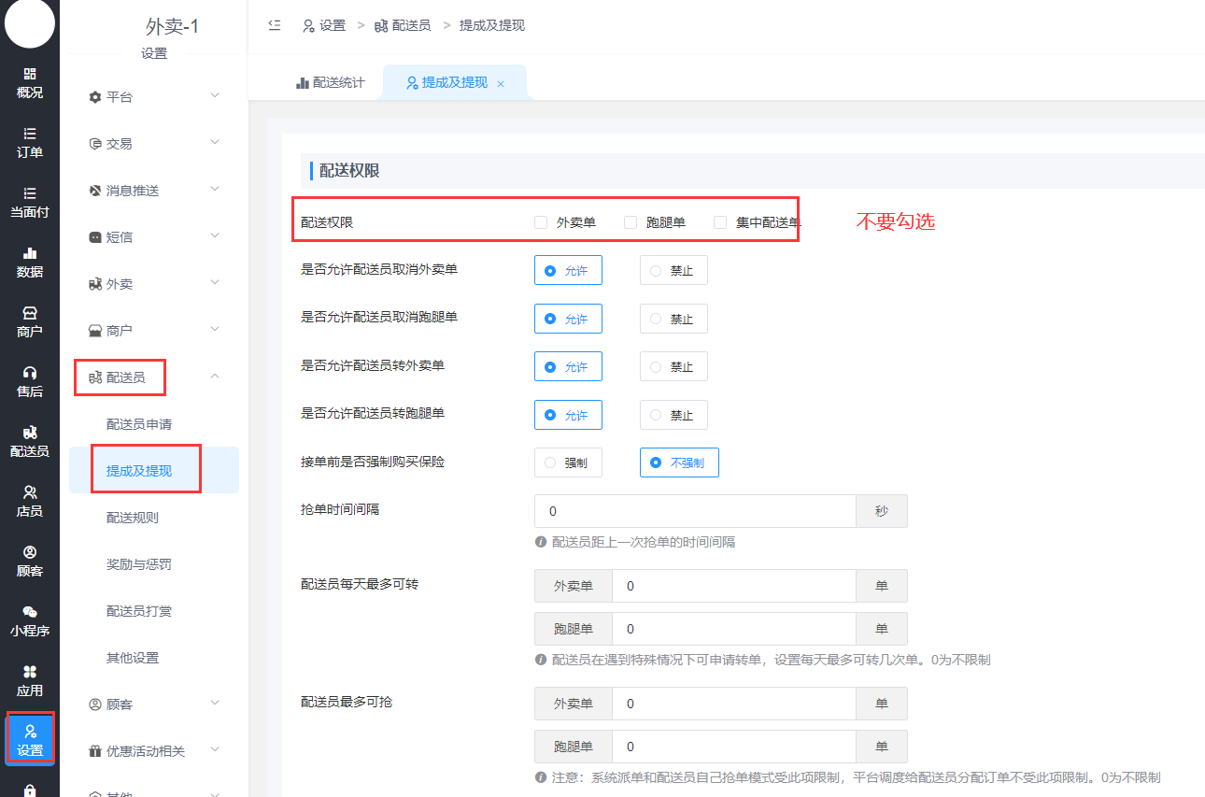
Task: Click the bar chart icon on 配送统计 tab
Action: (303, 82)
